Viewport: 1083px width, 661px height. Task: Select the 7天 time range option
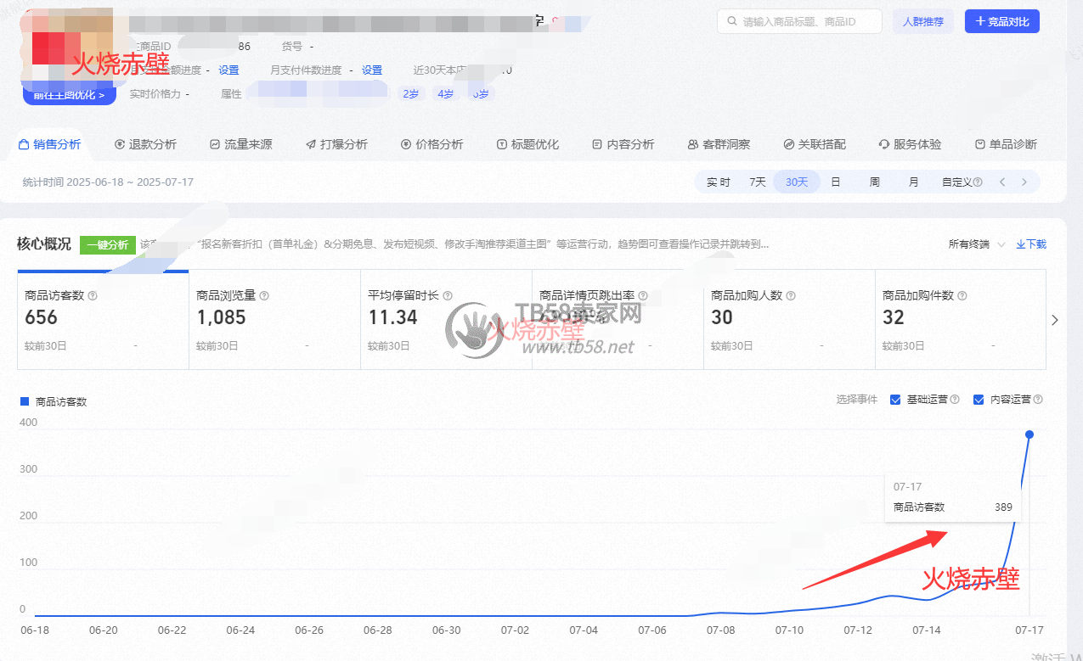pos(757,182)
